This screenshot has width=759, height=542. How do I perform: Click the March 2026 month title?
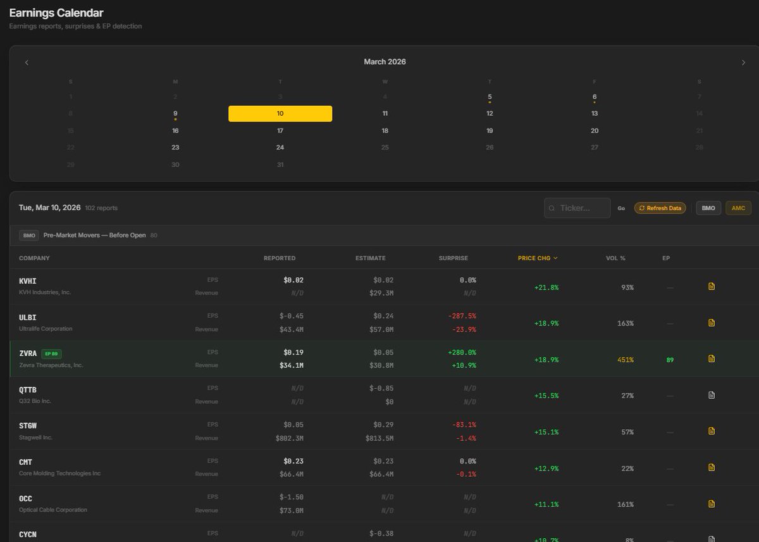pos(385,61)
